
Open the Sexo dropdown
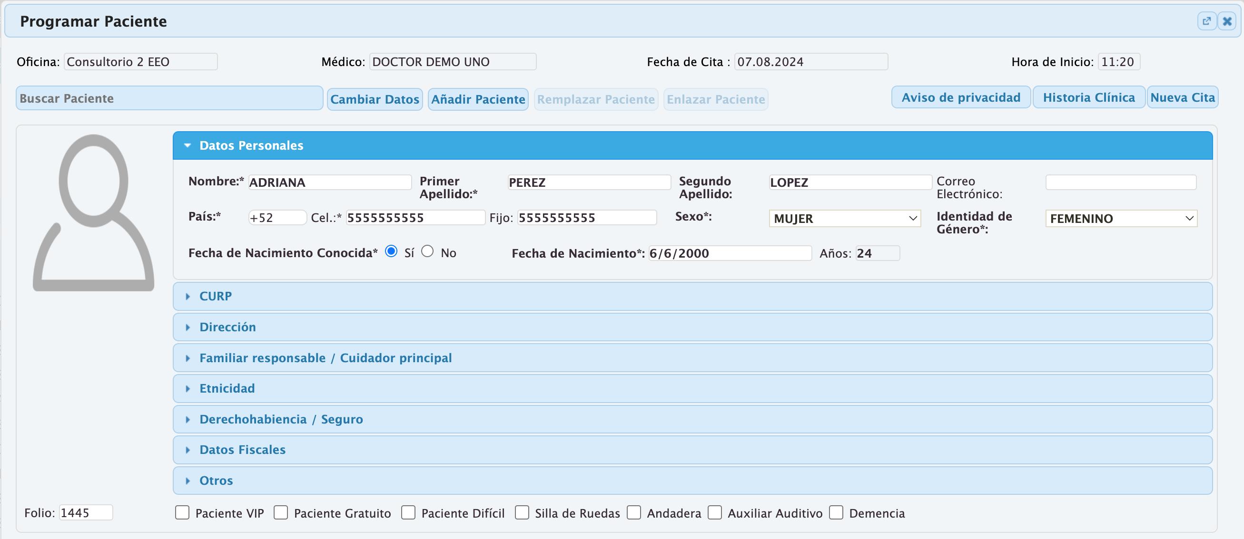tap(845, 218)
